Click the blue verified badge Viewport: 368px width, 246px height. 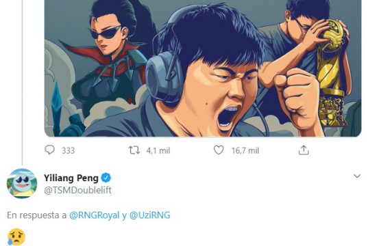pyautogui.click(x=106, y=178)
